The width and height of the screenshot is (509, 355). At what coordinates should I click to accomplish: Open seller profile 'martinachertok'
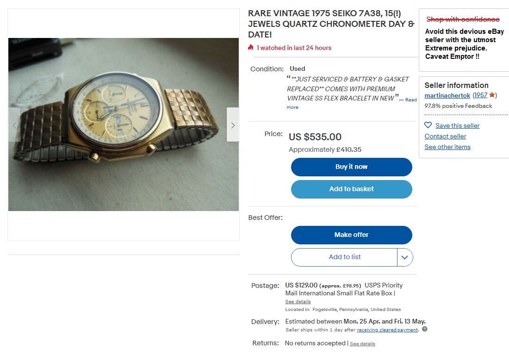(x=447, y=95)
